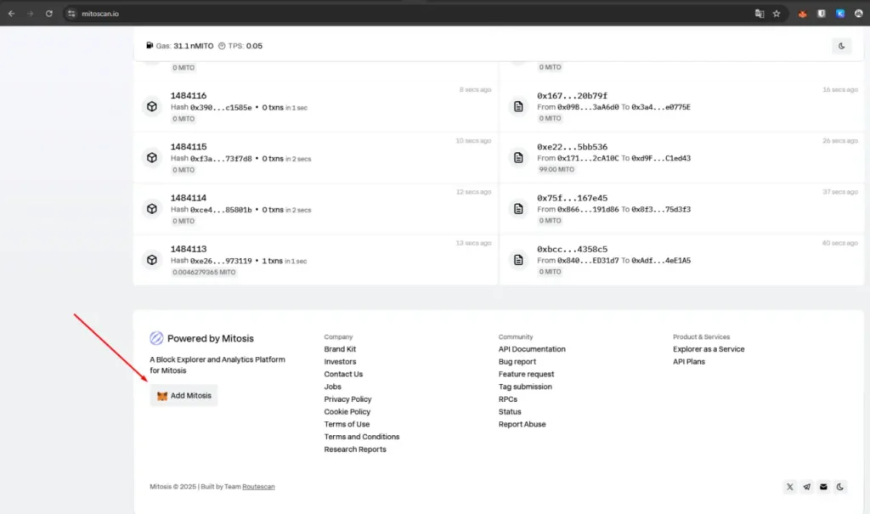The width and height of the screenshot is (870, 514).
Task: Open block 1484115
Action: (x=189, y=146)
